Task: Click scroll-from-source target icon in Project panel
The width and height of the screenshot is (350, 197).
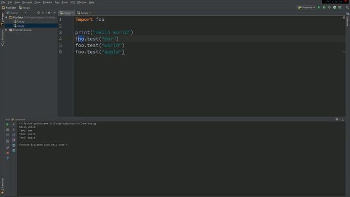Action: pyautogui.click(x=38, y=13)
